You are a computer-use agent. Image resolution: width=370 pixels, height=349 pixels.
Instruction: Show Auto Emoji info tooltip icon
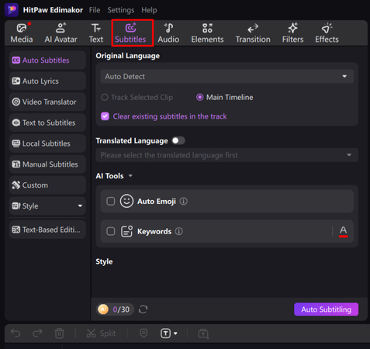point(184,201)
